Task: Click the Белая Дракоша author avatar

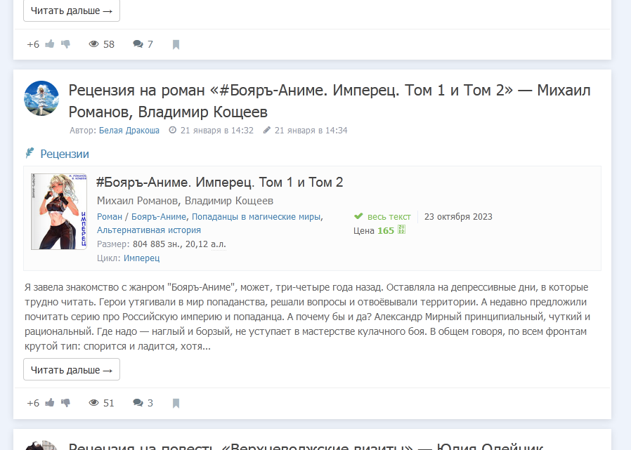Action: [41, 98]
